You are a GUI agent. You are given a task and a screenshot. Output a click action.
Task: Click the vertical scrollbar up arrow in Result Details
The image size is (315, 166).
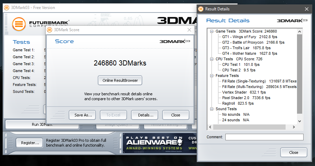pyautogui.click(x=299, y=32)
